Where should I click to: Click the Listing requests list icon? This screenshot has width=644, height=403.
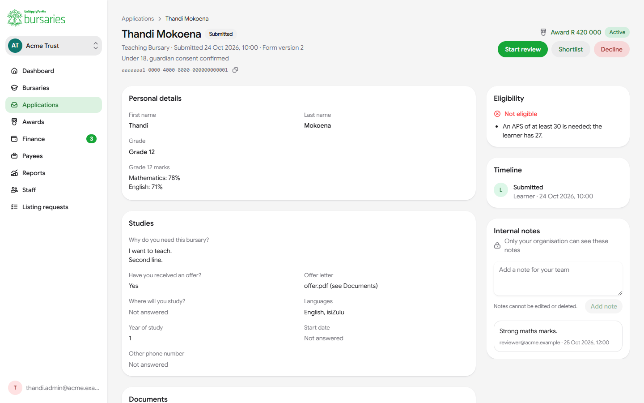[x=14, y=207]
